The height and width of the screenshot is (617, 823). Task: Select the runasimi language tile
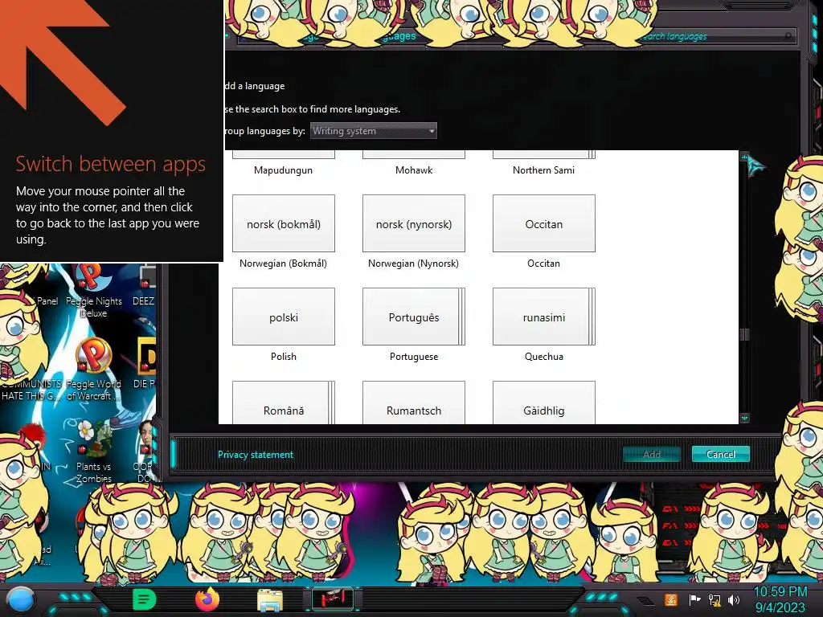tap(544, 317)
